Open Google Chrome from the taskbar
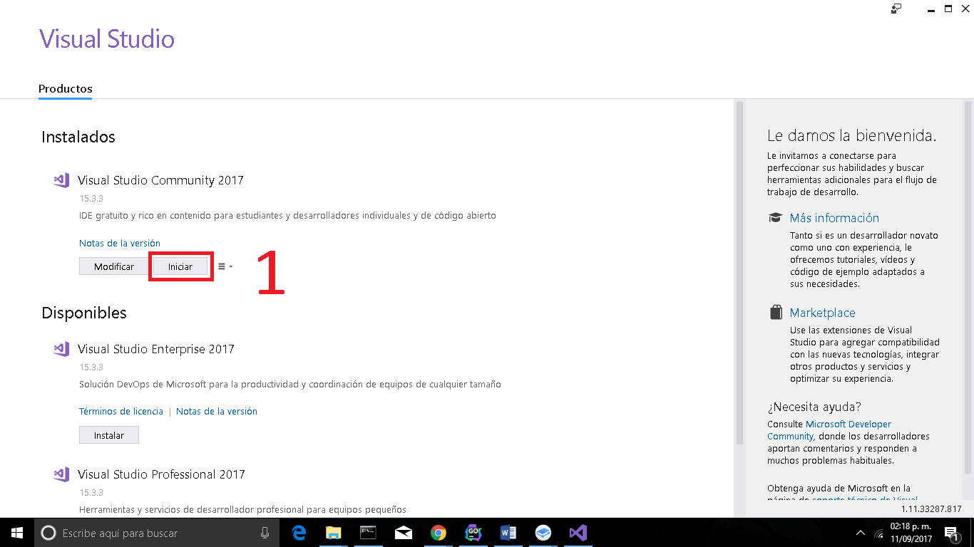This screenshot has height=547, width=974. pos(438,533)
